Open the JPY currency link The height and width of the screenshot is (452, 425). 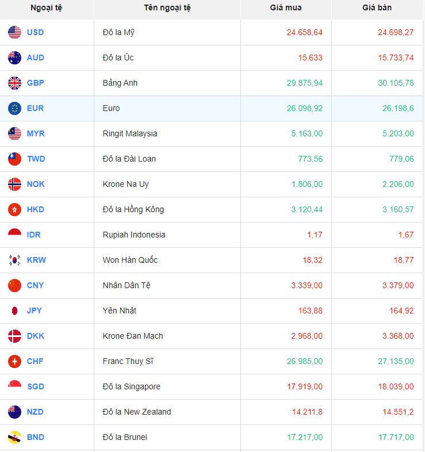click(35, 311)
